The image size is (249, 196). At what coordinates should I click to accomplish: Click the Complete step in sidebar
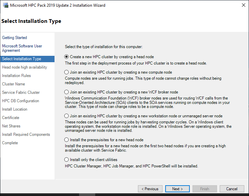tap(10, 143)
